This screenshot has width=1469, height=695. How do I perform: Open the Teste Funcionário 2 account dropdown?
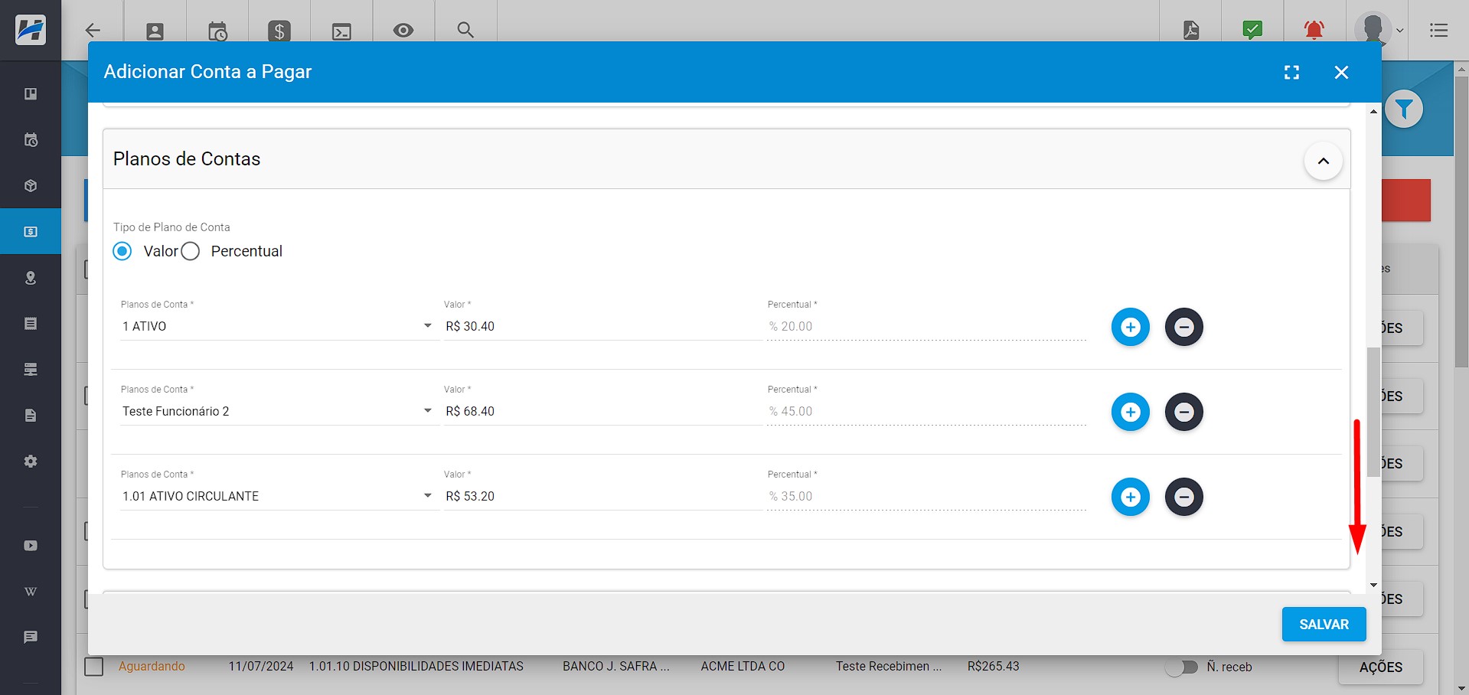pyautogui.click(x=427, y=411)
